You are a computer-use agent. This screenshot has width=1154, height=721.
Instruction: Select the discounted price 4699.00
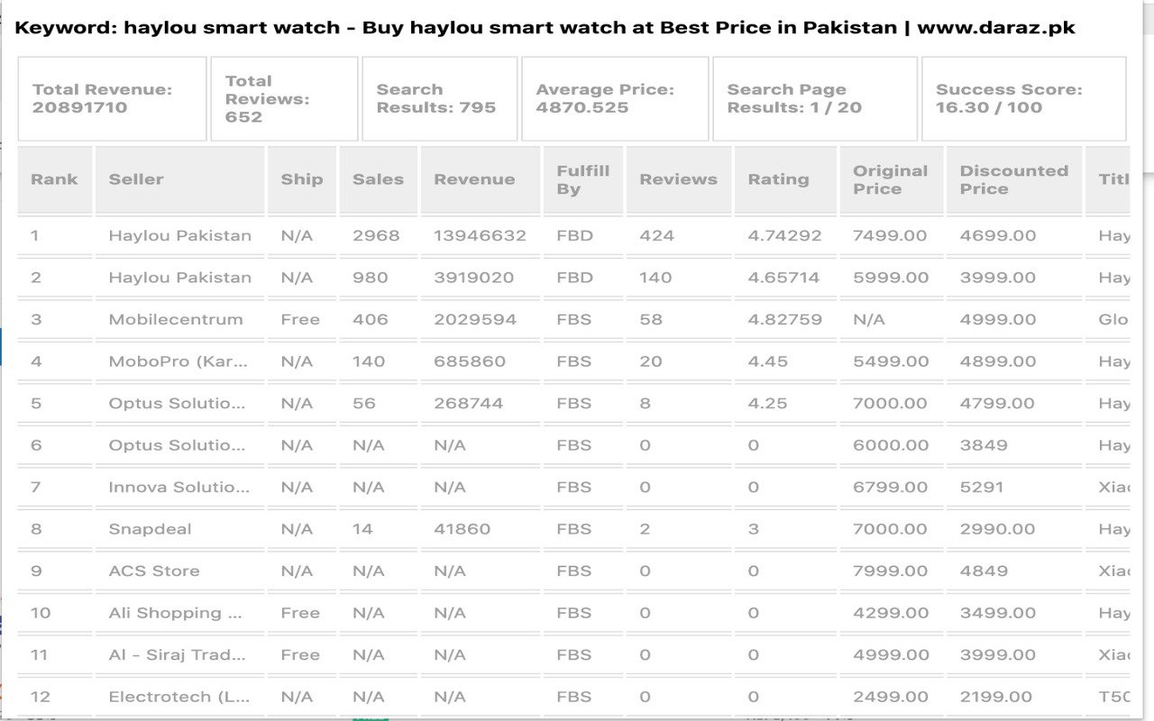coord(997,236)
